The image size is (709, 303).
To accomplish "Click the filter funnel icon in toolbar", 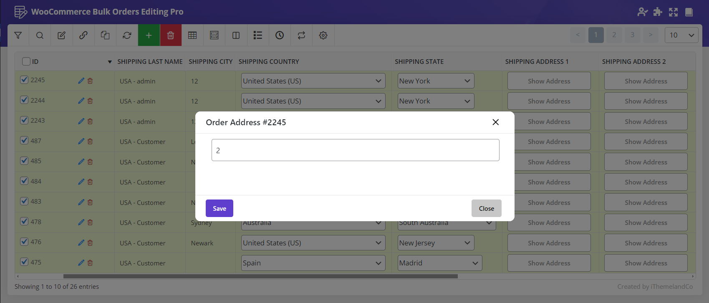I will tap(18, 35).
